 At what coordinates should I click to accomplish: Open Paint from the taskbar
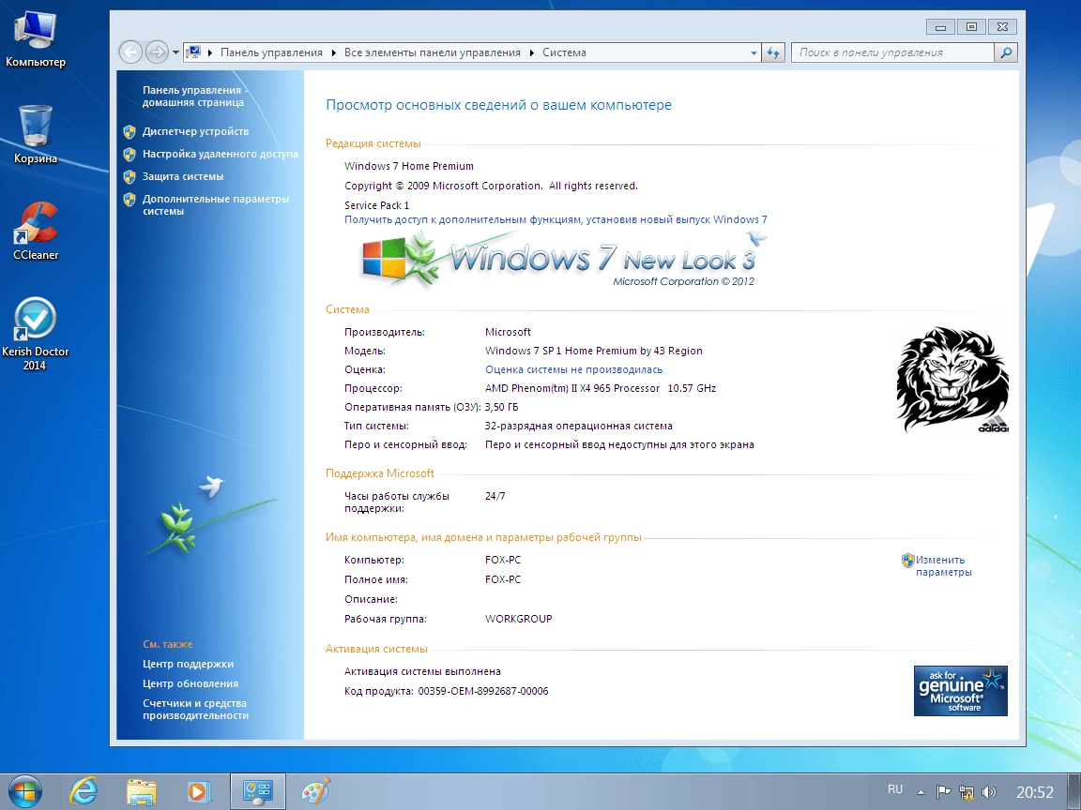click(316, 791)
